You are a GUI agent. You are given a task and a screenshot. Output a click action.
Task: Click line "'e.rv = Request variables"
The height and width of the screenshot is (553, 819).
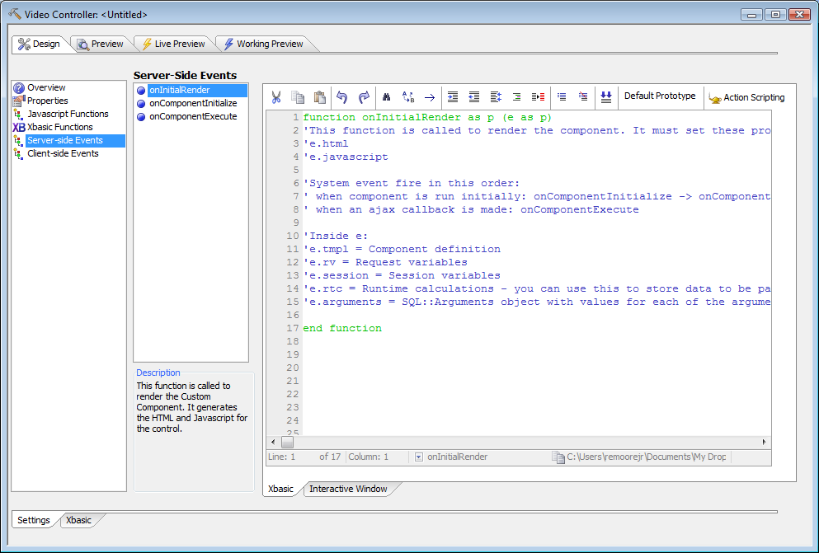tap(385, 262)
